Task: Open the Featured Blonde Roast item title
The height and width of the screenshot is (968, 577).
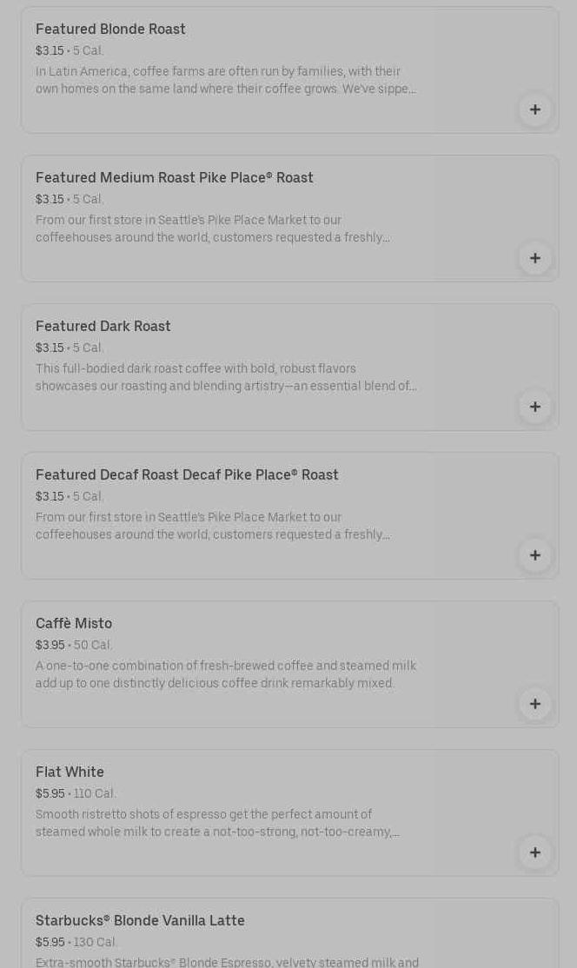Action: pos(110,30)
